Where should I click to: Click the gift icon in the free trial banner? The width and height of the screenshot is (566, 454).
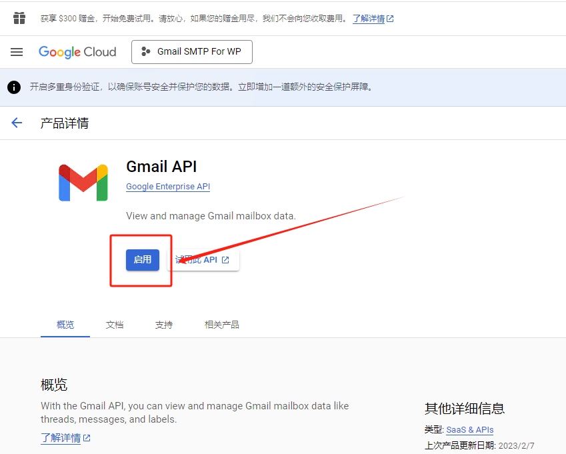tap(19, 18)
